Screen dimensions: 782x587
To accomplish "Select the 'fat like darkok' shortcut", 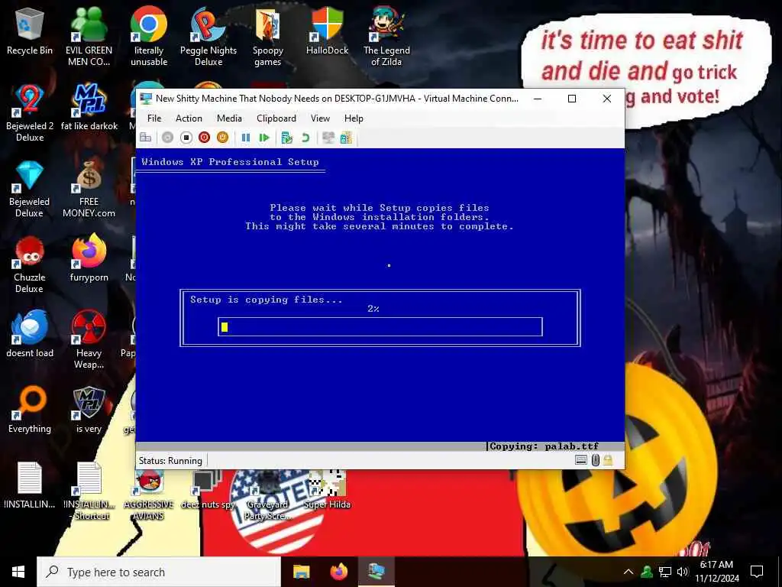I will [89, 107].
